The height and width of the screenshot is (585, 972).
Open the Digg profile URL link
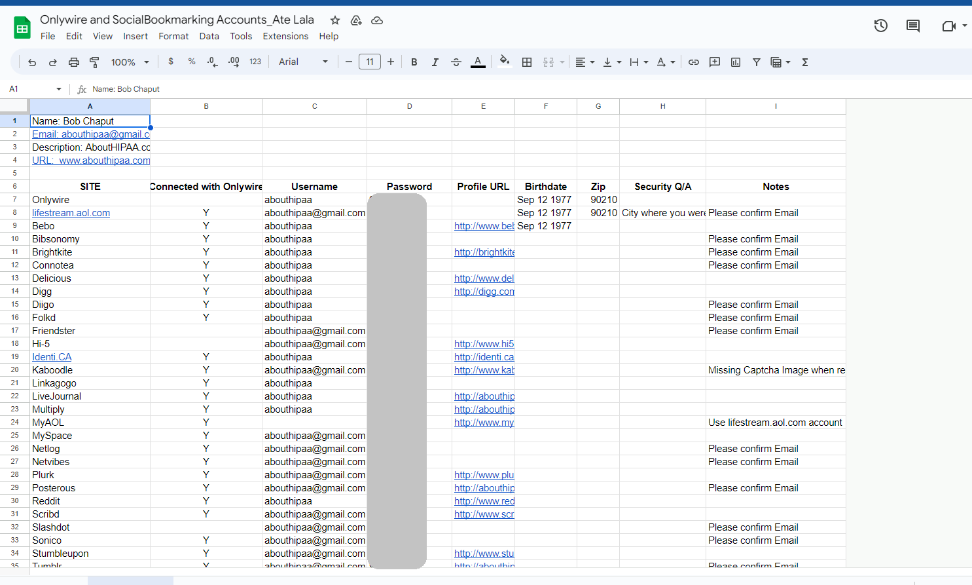tap(484, 292)
